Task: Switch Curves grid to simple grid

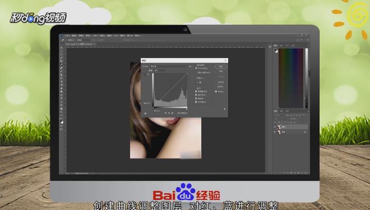Action: click(197, 83)
